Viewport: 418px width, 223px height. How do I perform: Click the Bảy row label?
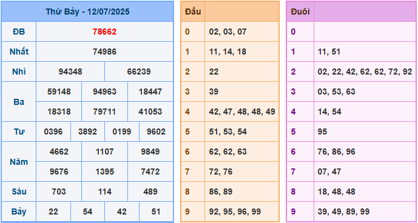point(19,211)
